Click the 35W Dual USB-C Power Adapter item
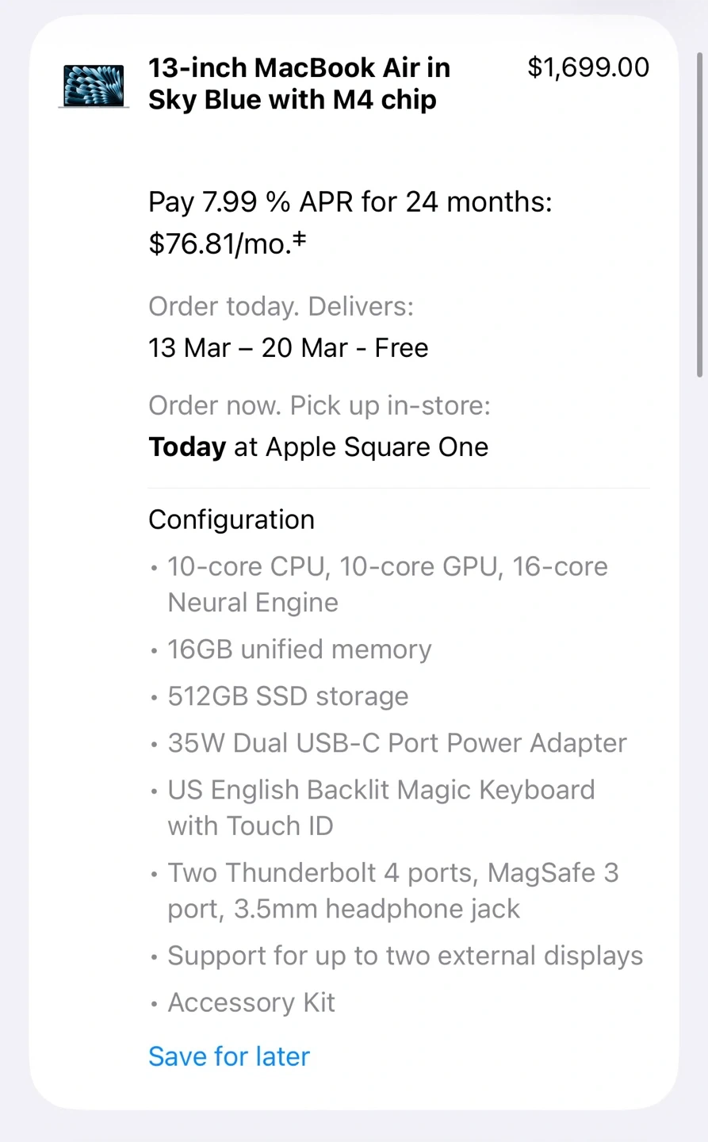This screenshot has width=708, height=1142. pyautogui.click(x=396, y=743)
